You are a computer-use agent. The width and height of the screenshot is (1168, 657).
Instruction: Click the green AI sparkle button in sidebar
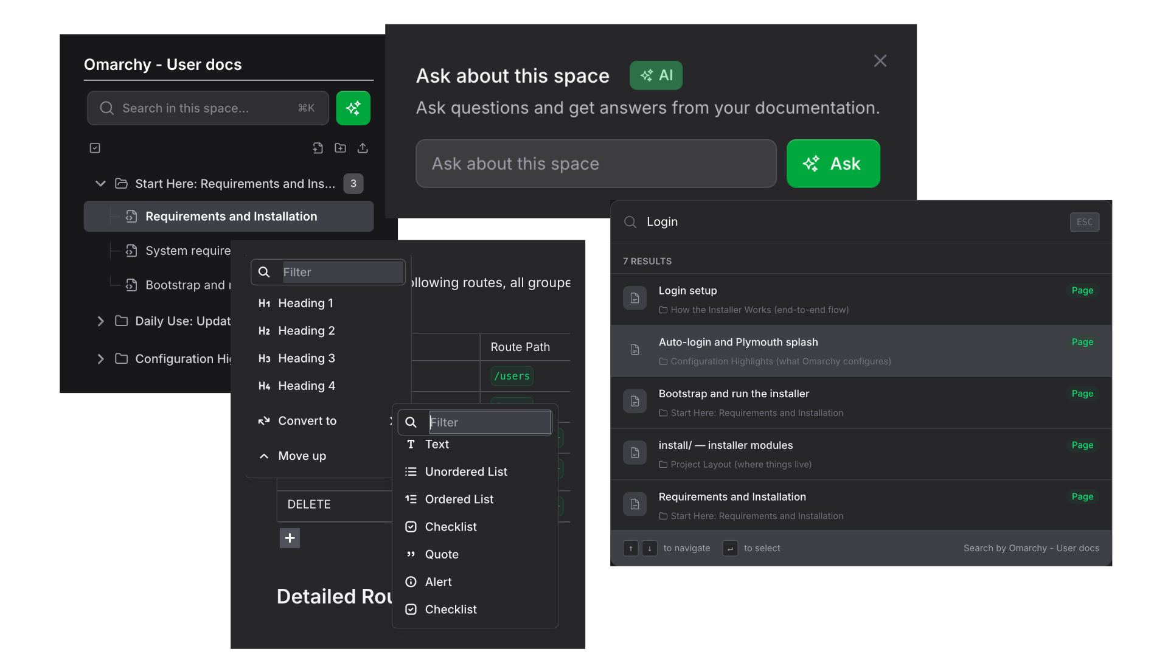pyautogui.click(x=353, y=108)
